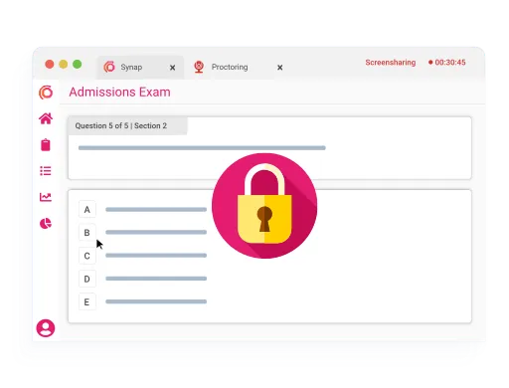
Task: Open the Home icon in the sidebar
Action: pyautogui.click(x=46, y=118)
